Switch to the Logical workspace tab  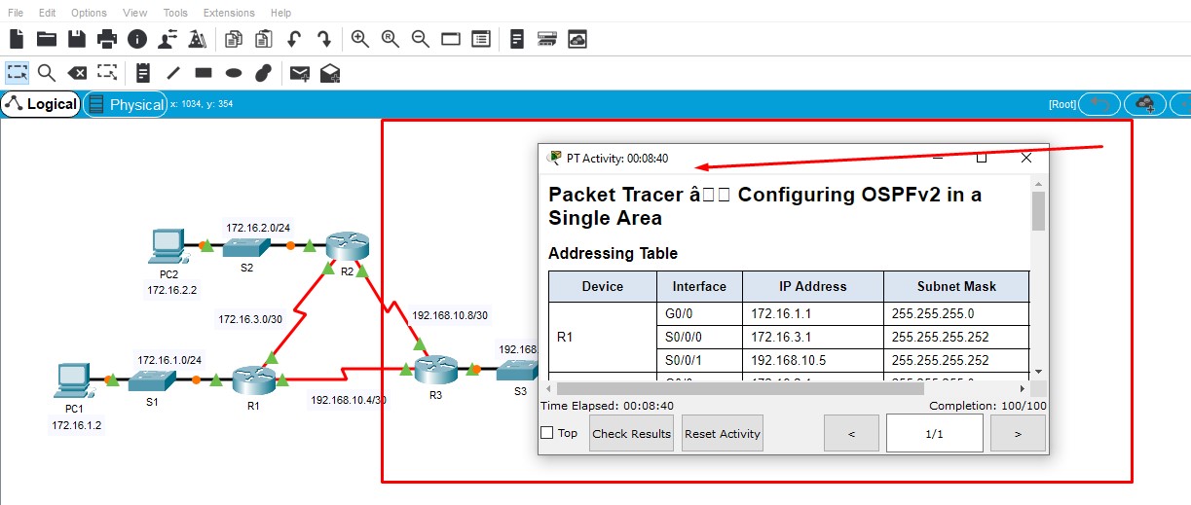coord(41,104)
